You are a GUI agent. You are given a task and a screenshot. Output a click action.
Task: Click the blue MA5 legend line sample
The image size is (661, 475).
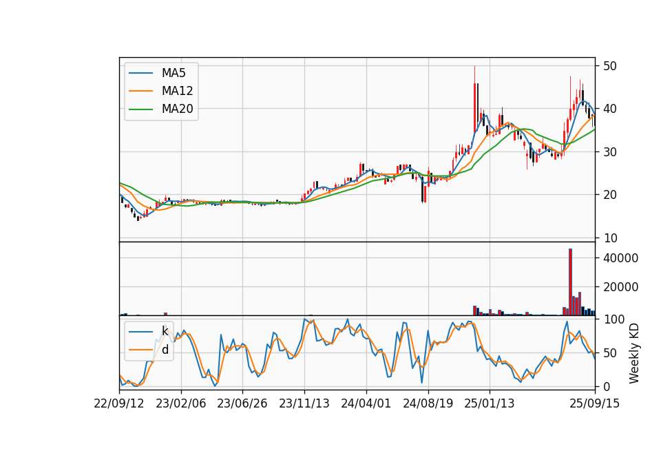[140, 73]
